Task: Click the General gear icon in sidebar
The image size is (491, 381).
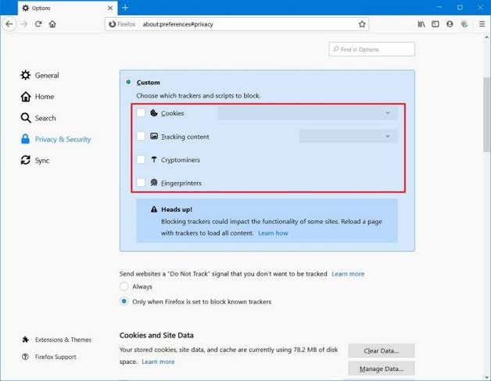Action: tap(25, 75)
